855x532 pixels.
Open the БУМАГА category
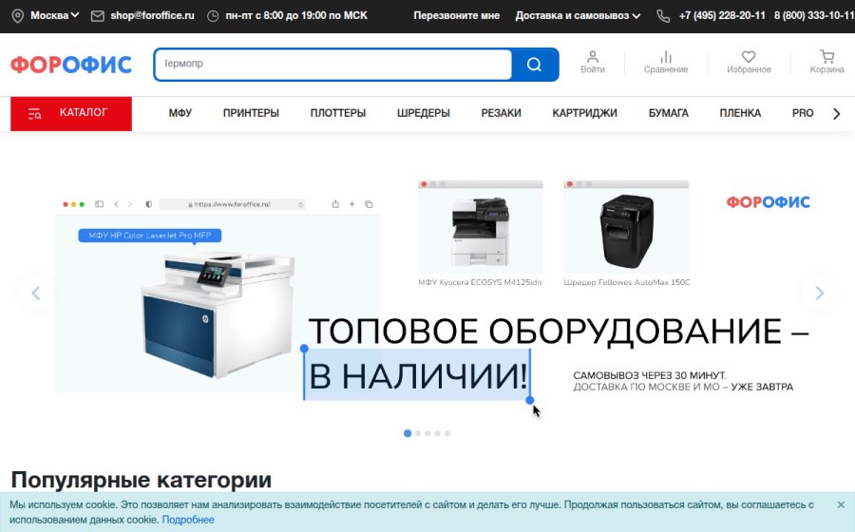tap(669, 113)
